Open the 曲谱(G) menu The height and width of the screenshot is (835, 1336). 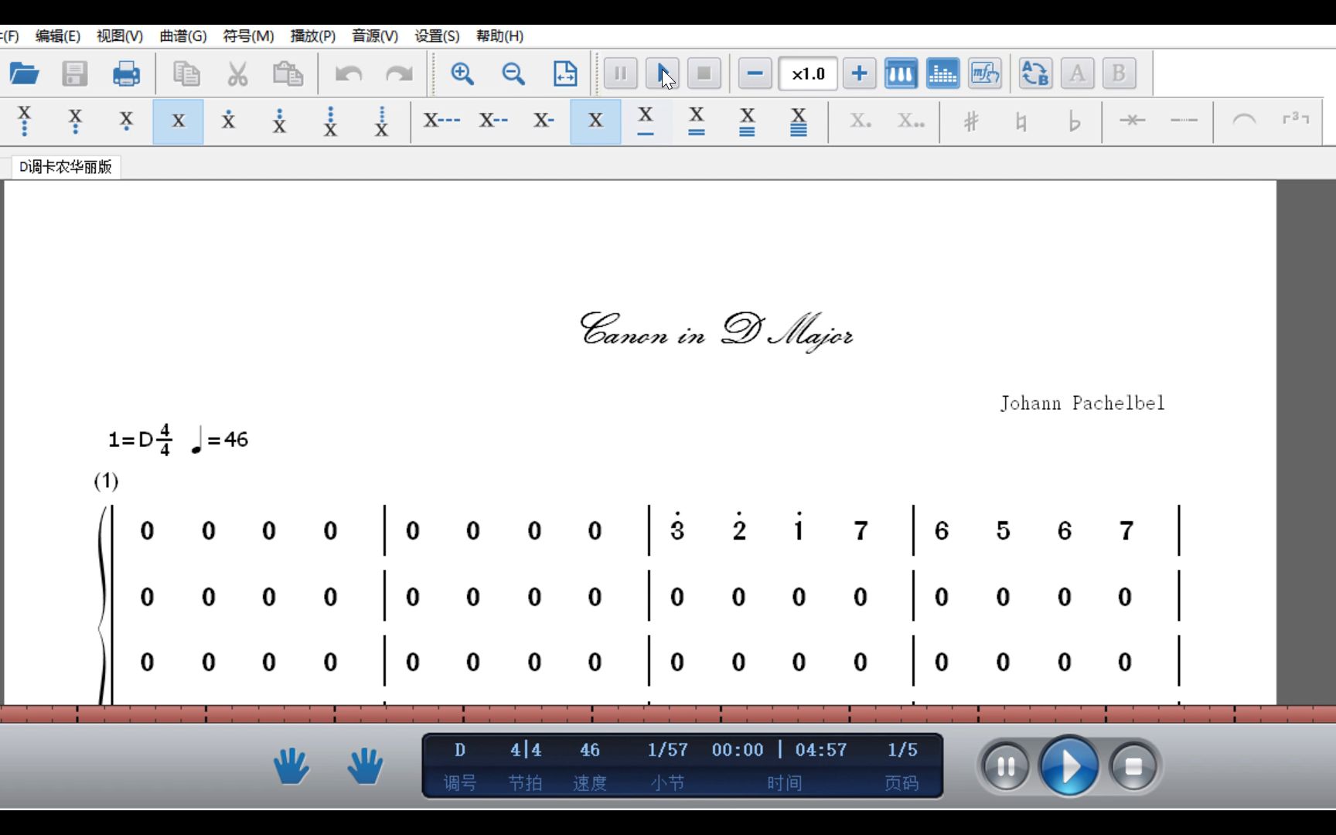point(183,36)
